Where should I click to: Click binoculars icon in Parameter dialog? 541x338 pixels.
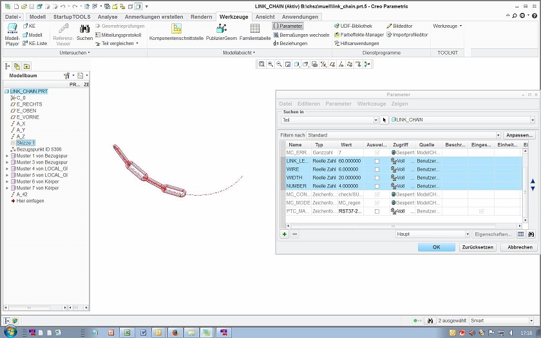(531, 234)
